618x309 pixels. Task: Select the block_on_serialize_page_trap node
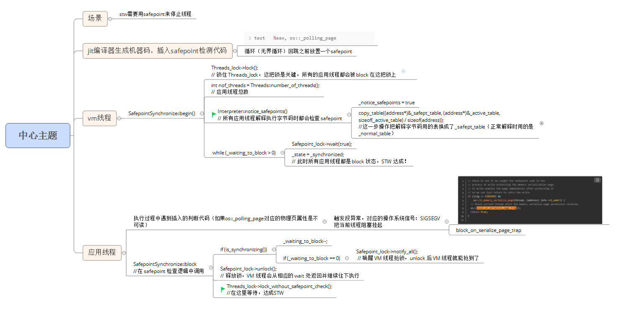(x=488, y=230)
